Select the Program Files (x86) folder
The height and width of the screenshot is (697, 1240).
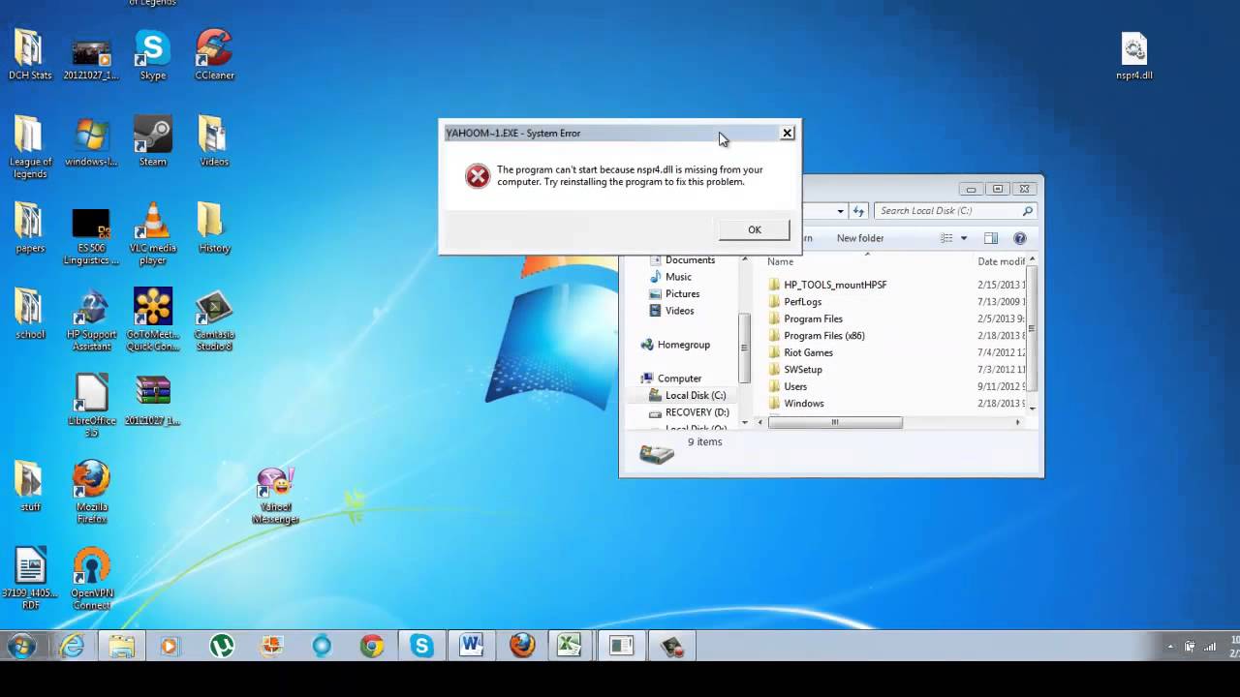[824, 336]
